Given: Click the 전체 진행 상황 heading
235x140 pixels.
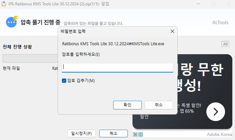Looking at the screenshot, I should pos(17,47).
